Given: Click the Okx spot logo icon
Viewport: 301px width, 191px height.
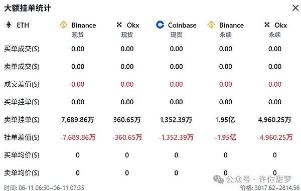Looking at the screenshot, I should tap(119, 25).
